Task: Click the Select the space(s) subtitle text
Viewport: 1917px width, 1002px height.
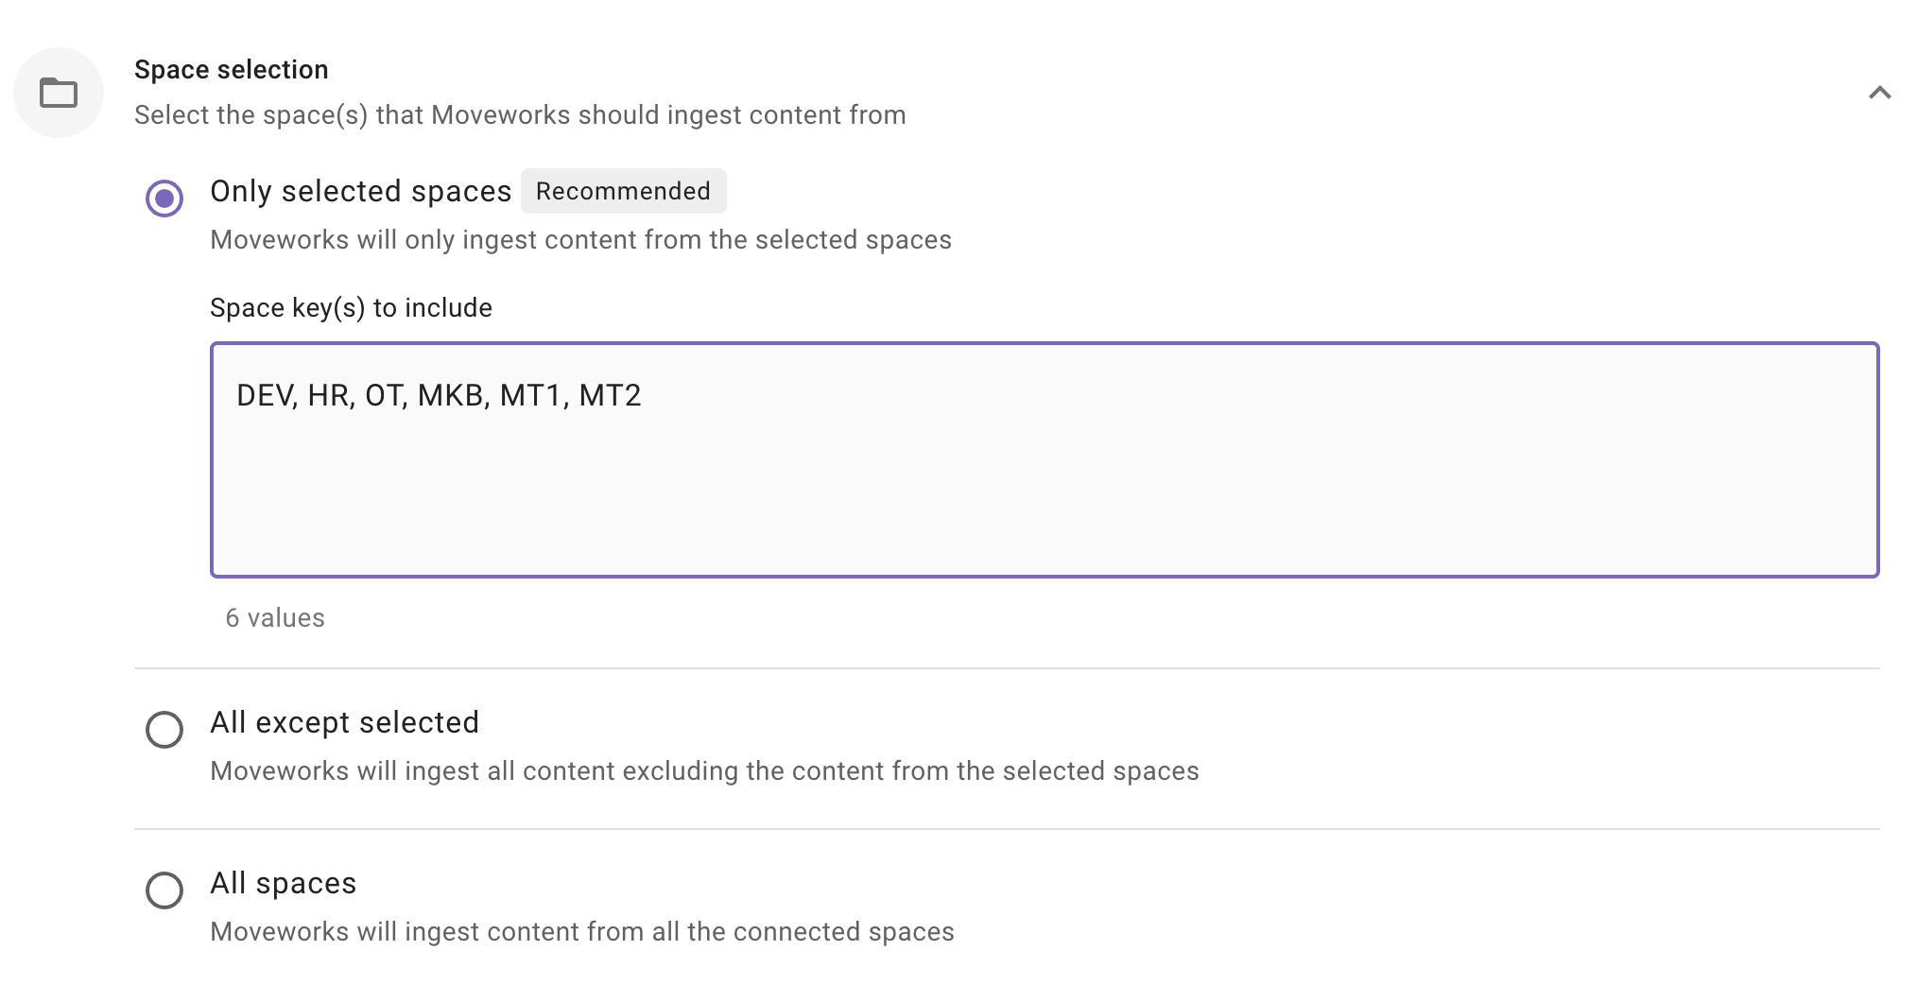Action: (x=520, y=115)
